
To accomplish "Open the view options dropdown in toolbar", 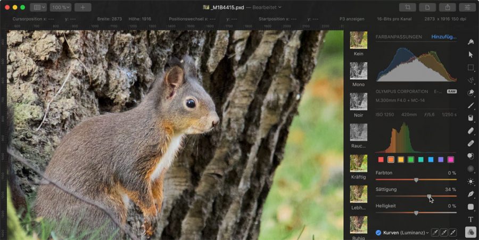I will 38,7.
